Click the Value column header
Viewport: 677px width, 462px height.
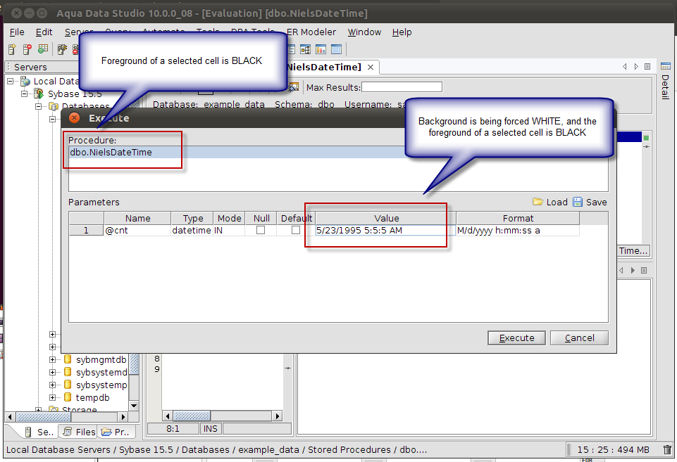pyautogui.click(x=387, y=218)
